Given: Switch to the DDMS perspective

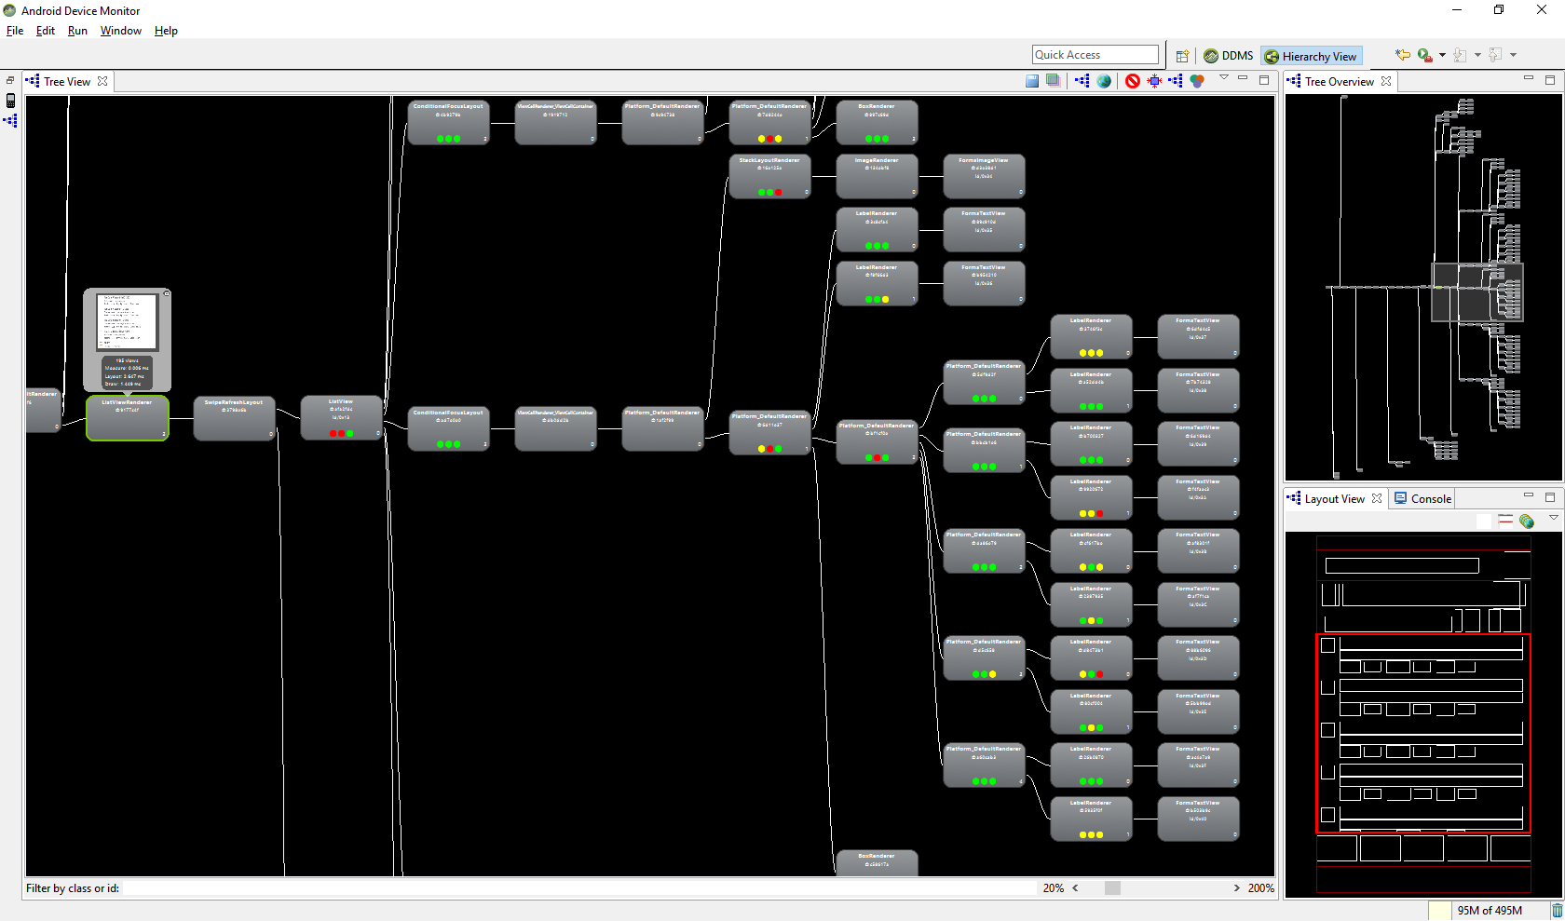Looking at the screenshot, I should [1228, 56].
